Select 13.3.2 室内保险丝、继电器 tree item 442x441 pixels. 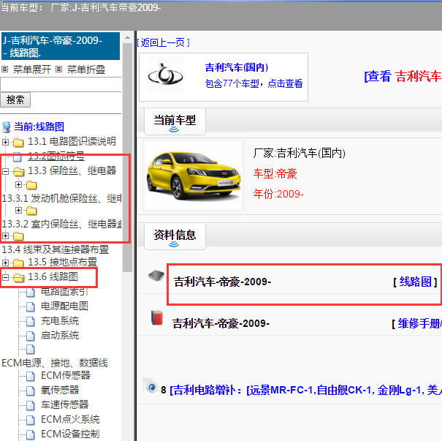click(x=61, y=224)
